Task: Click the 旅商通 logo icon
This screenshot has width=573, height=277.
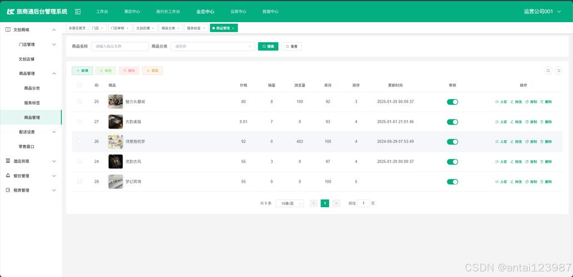Action: (11, 12)
